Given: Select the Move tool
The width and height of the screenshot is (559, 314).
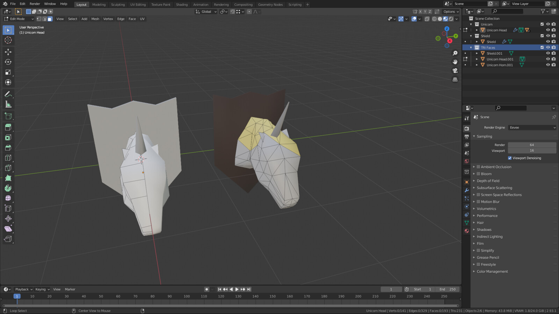Looking at the screenshot, I should coord(8,52).
